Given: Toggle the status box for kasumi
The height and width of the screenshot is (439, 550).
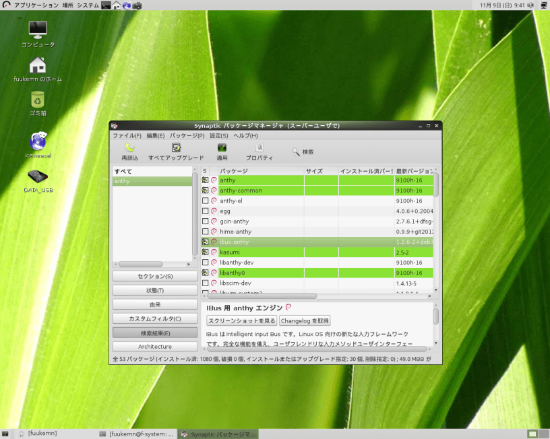Looking at the screenshot, I should [x=205, y=252].
